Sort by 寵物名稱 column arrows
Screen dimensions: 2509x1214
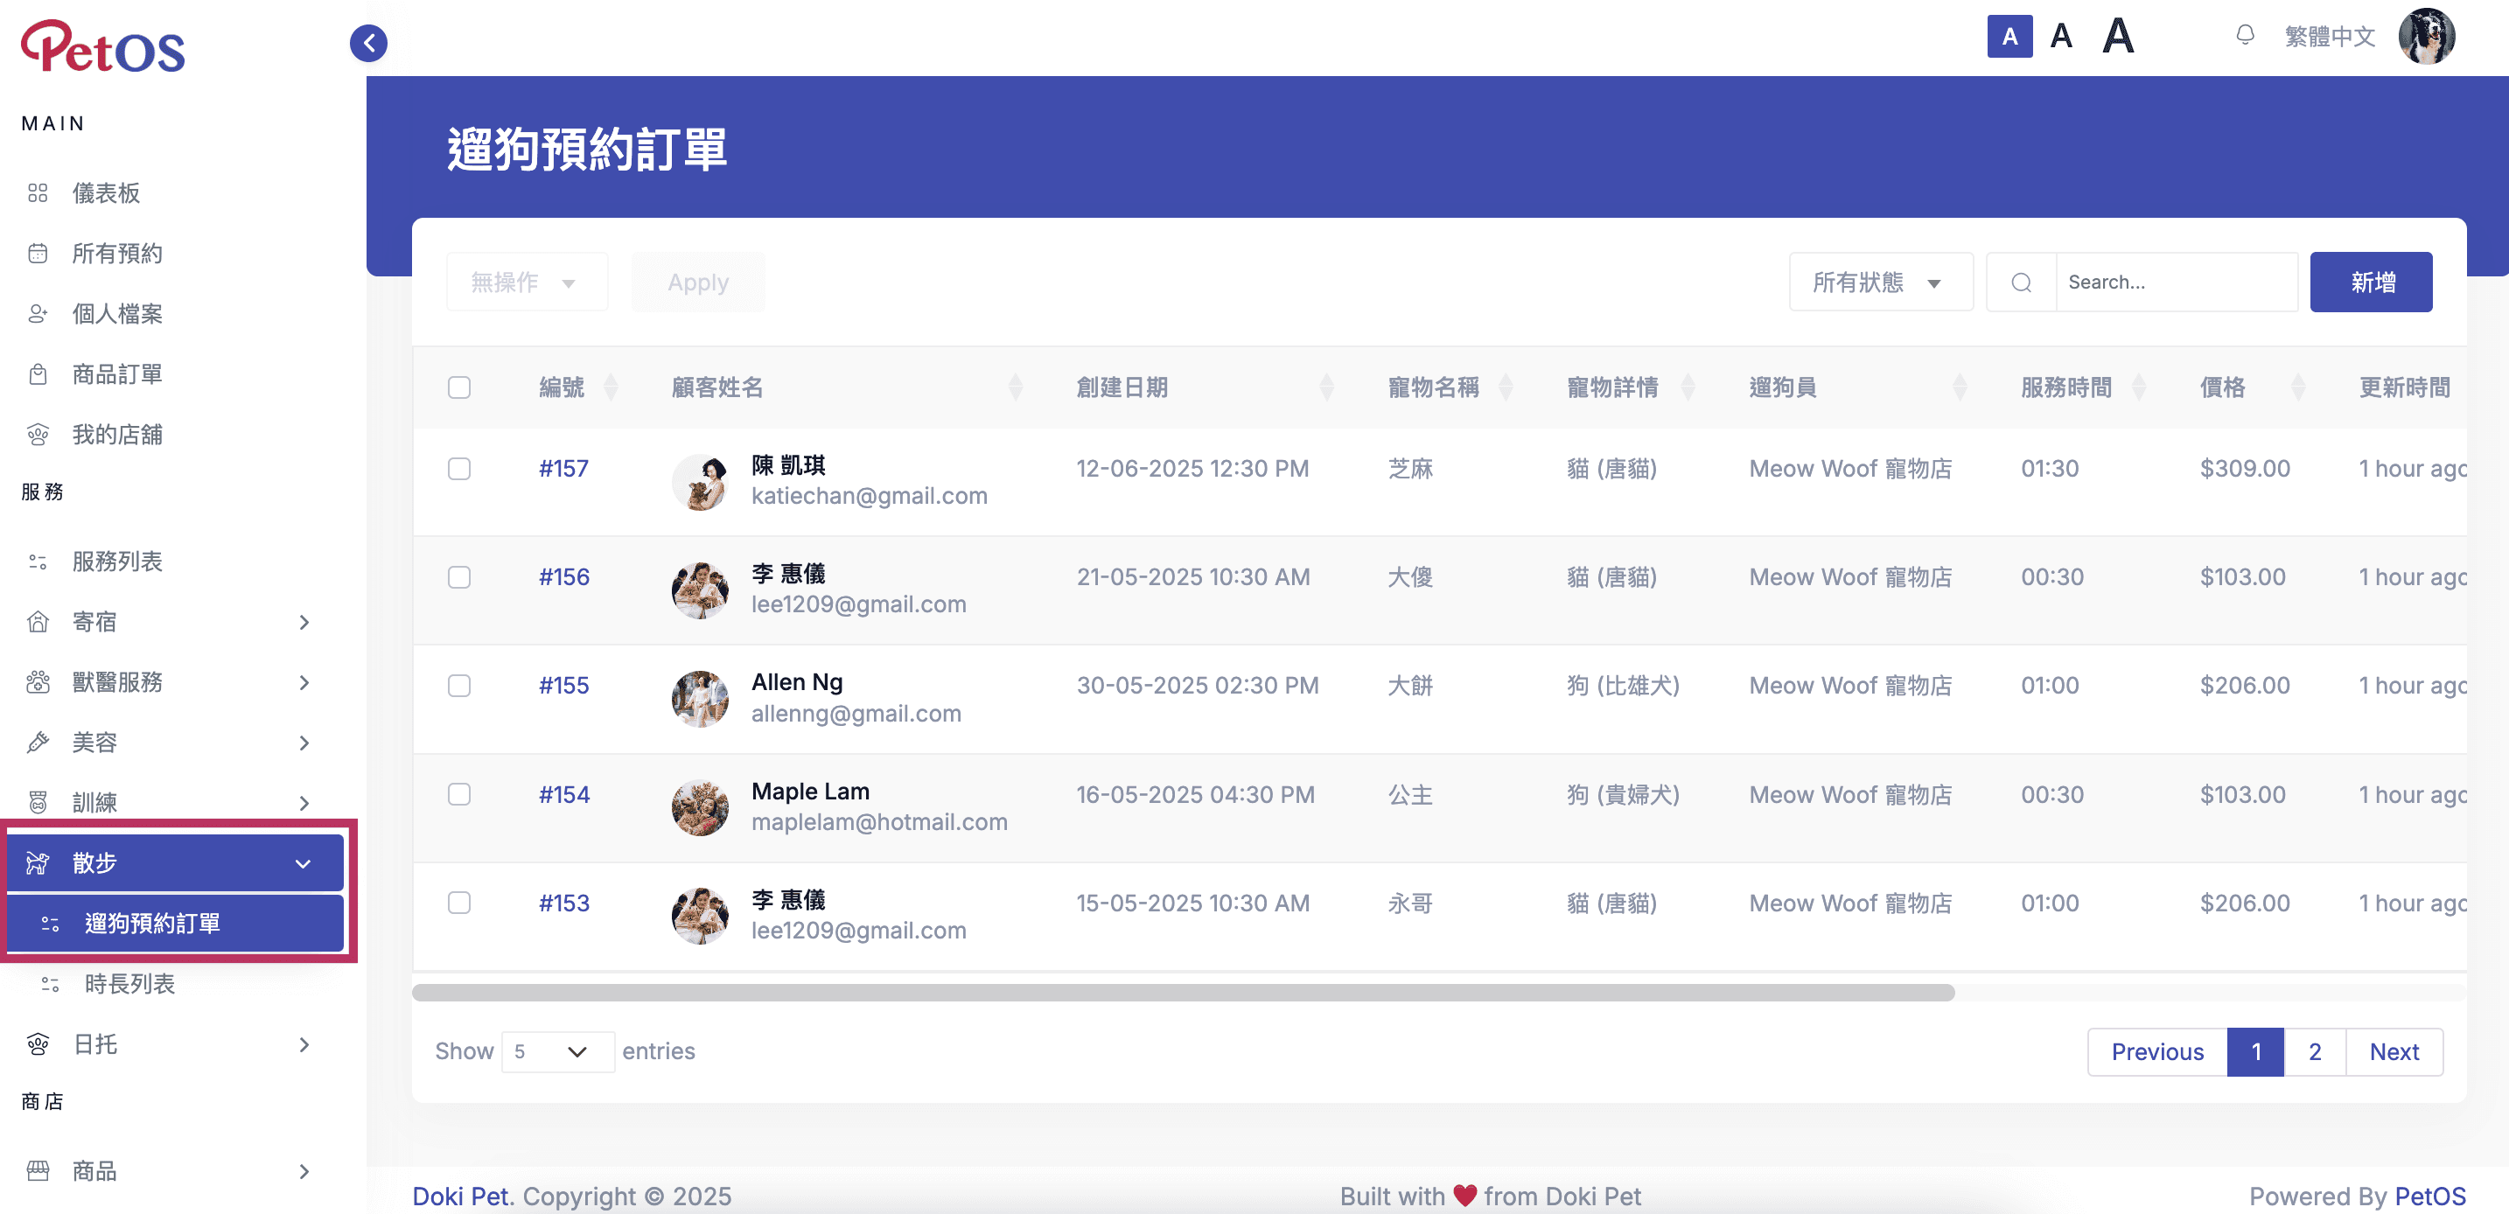[1505, 387]
